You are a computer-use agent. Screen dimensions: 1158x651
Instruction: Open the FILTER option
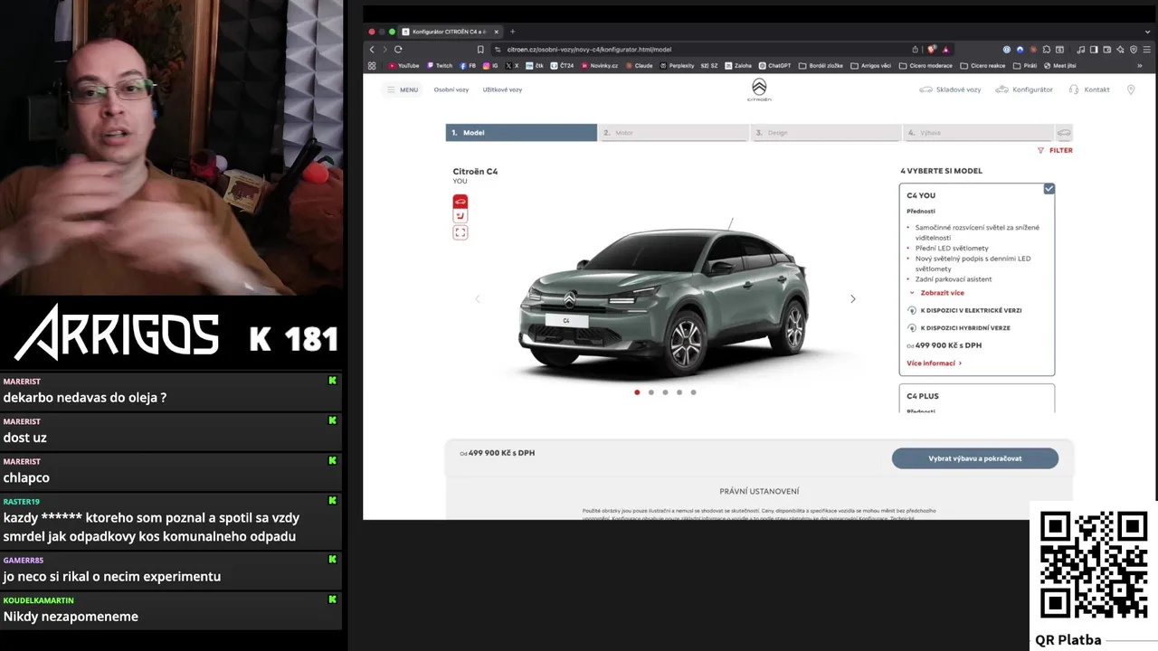pos(1055,151)
